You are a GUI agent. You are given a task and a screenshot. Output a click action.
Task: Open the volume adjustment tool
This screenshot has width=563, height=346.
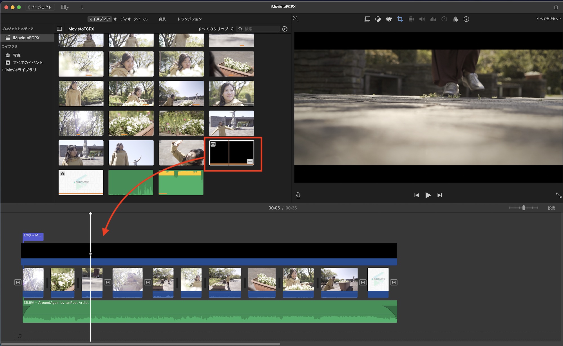(x=422, y=19)
